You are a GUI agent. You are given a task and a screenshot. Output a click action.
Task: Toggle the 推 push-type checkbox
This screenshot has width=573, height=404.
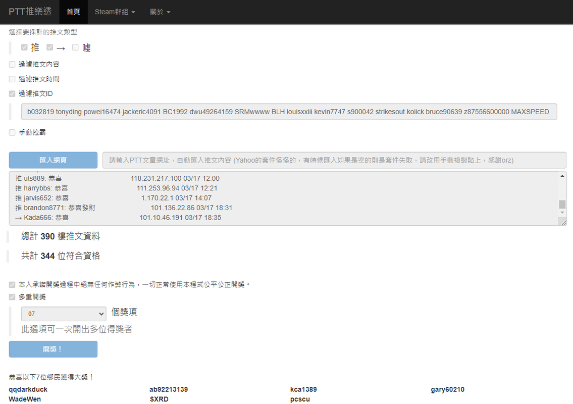click(x=24, y=47)
